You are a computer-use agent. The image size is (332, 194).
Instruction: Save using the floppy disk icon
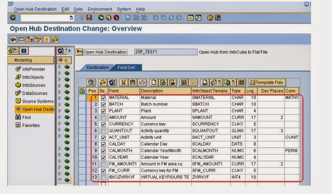(x=89, y=17)
